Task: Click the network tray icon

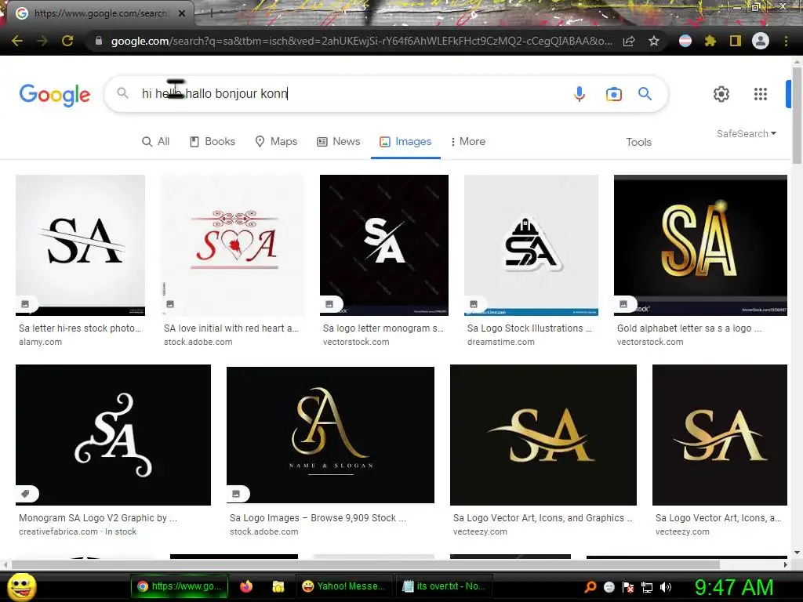Action: pyautogui.click(x=647, y=587)
